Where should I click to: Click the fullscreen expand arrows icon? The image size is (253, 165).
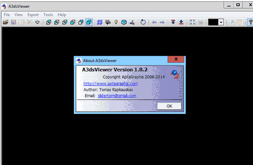coord(192,22)
